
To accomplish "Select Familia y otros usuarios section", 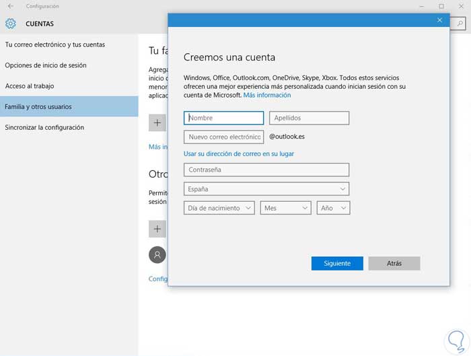I will [x=69, y=106].
